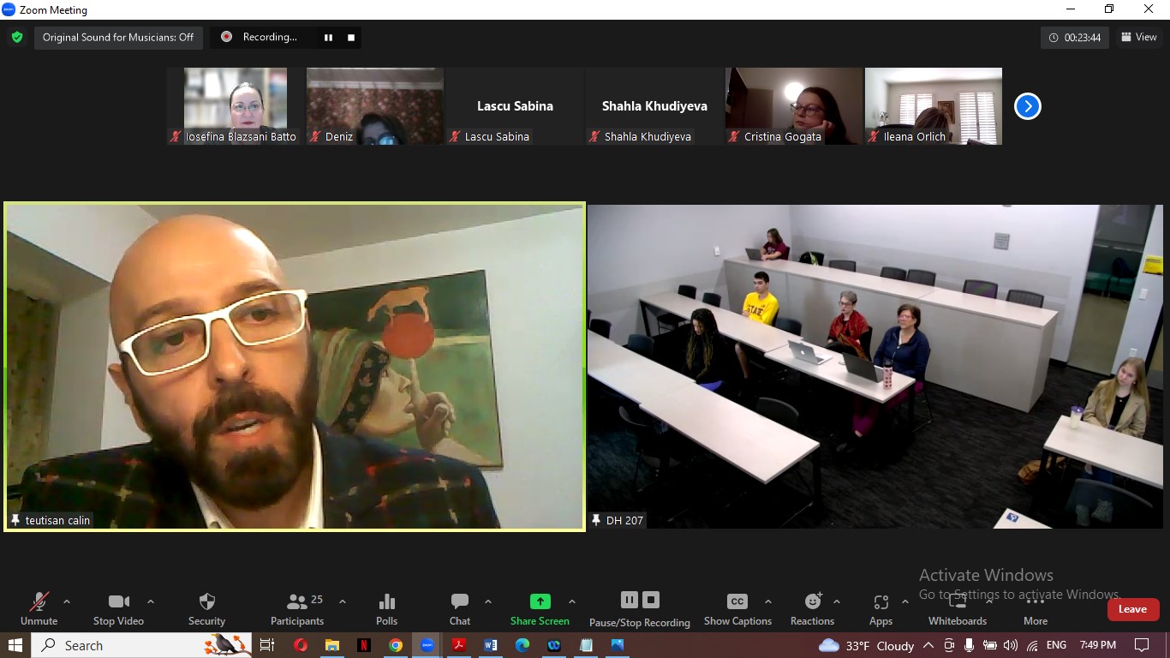Image resolution: width=1170 pixels, height=658 pixels.
Task: Open Wi-Fi network settings in tray
Action: [1032, 645]
